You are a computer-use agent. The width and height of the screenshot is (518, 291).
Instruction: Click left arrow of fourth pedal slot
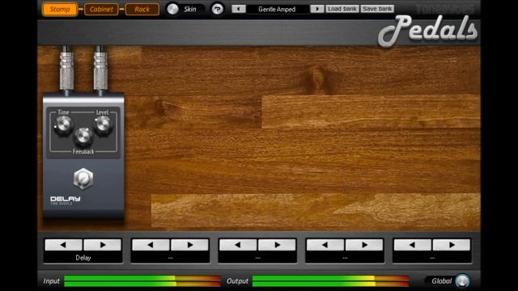[x=325, y=245]
